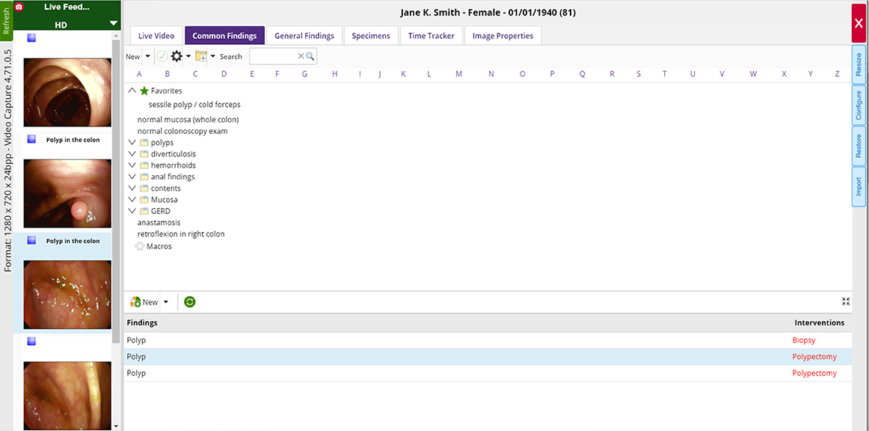Switch to the General Findings tab

click(x=304, y=36)
